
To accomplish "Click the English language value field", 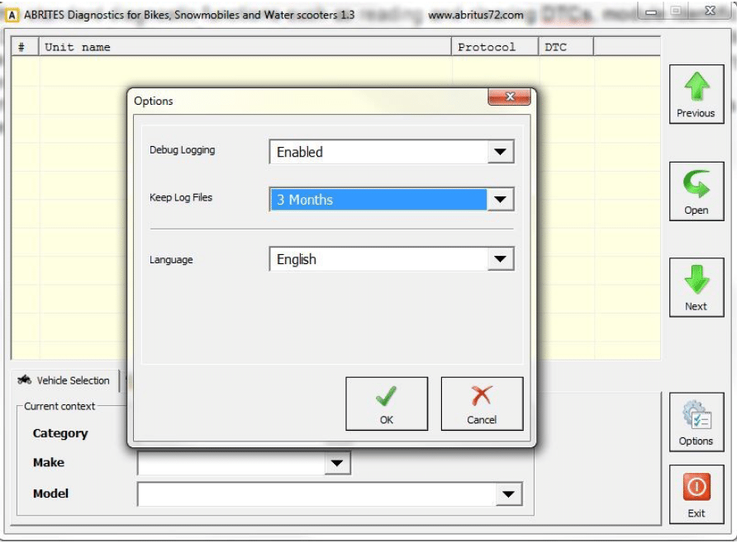I will [378, 260].
